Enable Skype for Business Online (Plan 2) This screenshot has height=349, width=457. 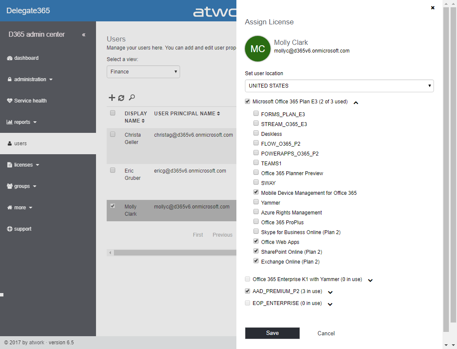256,231
